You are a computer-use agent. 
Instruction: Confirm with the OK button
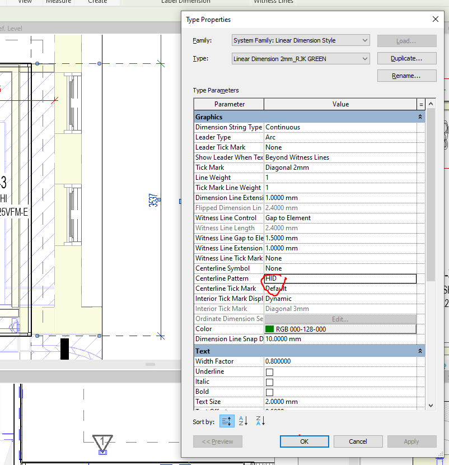point(305,441)
